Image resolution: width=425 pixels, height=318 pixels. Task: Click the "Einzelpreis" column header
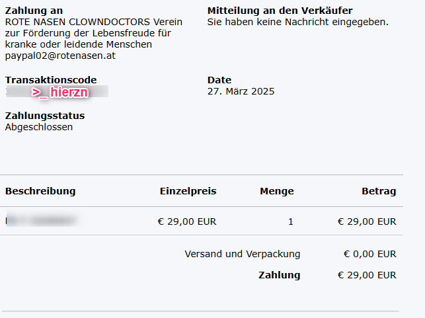pos(188,191)
